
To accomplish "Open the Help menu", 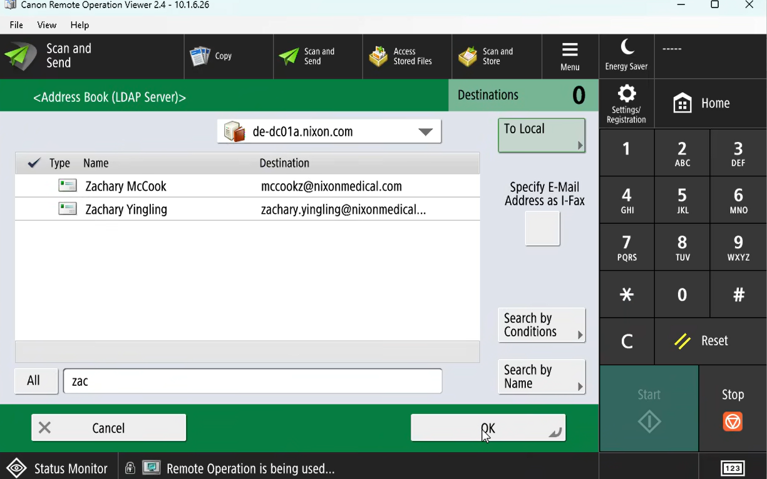I will point(80,25).
